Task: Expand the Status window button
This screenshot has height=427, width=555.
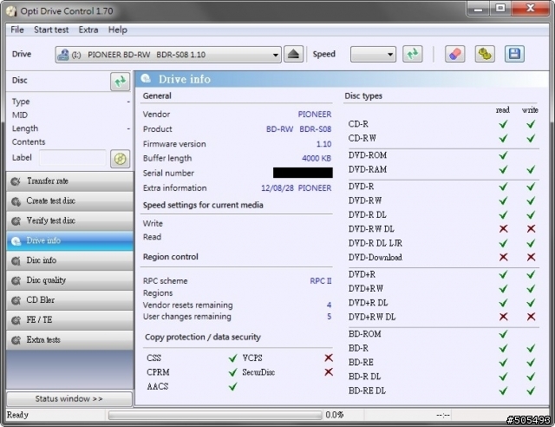Action: 69,398
